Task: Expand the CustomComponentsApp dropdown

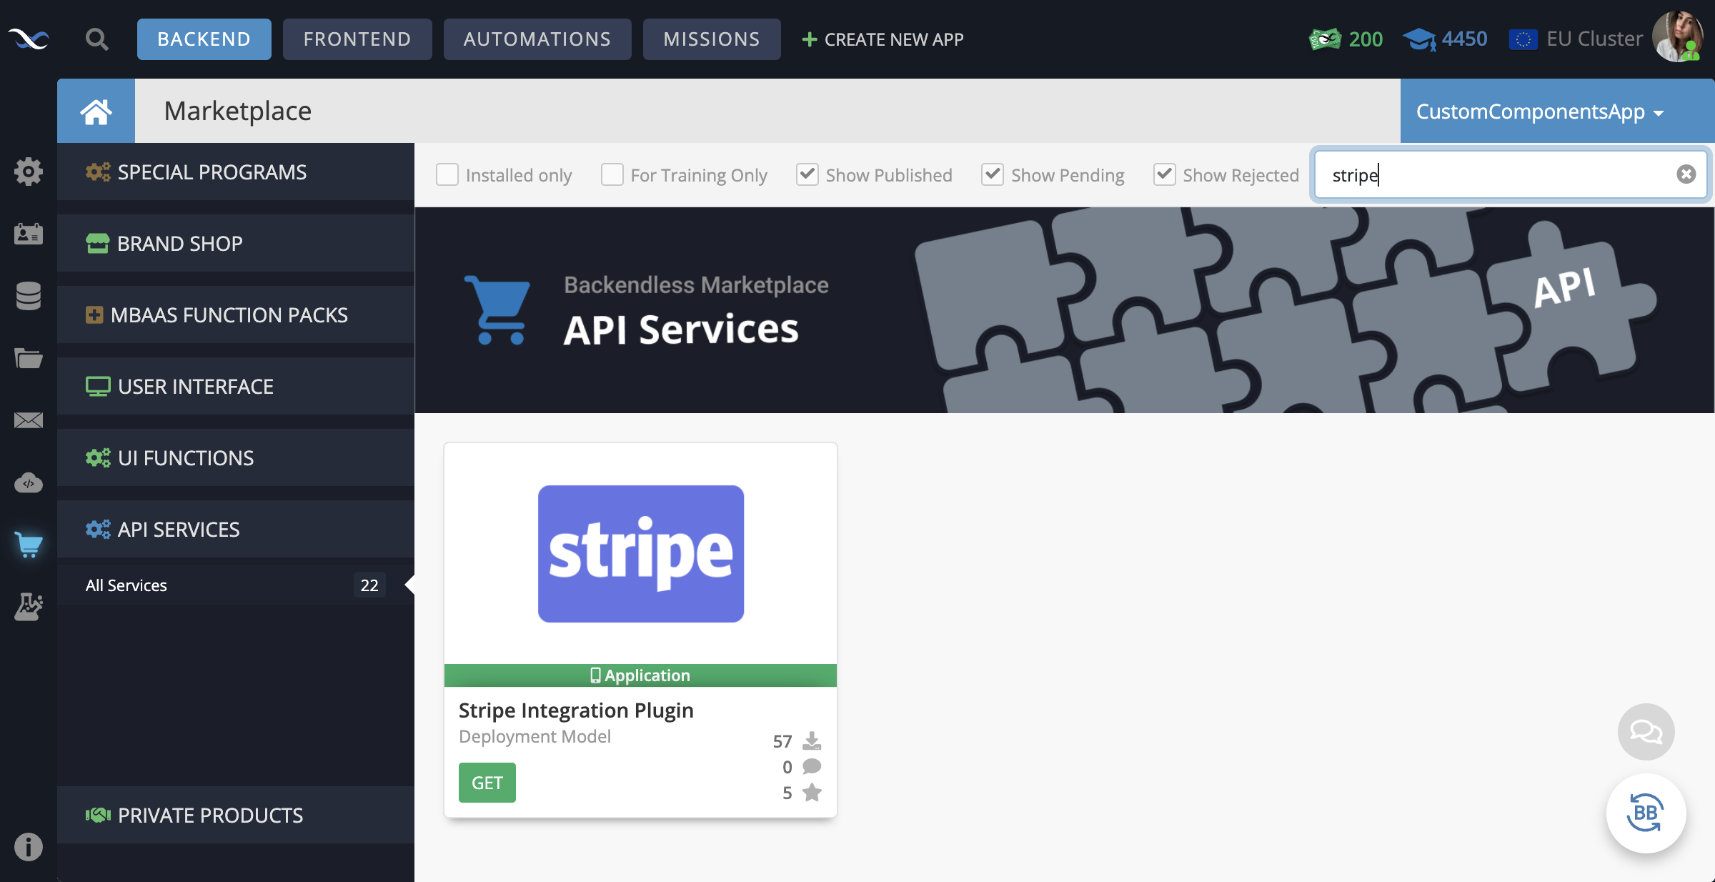Action: click(1541, 110)
